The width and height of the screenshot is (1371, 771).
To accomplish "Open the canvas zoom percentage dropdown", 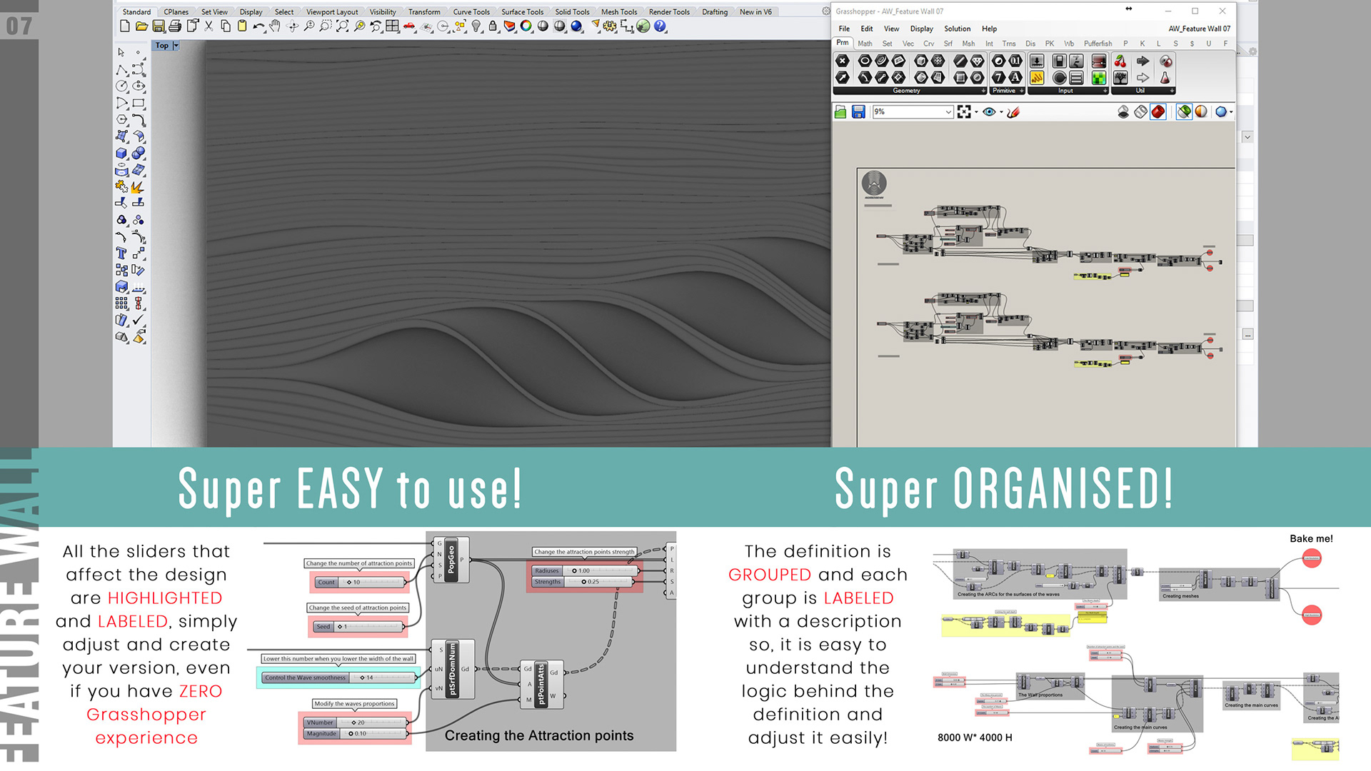I will pos(948,112).
